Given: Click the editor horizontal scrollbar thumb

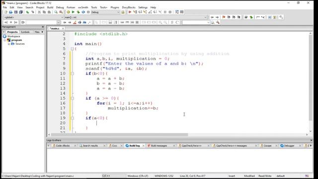Looking at the screenshot, I should (119, 135).
